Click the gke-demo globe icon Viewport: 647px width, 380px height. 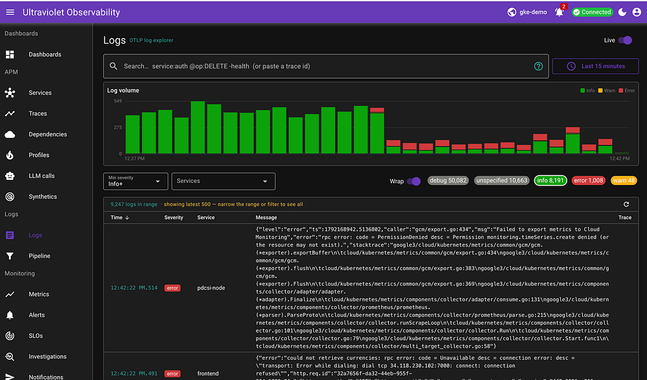(512, 13)
